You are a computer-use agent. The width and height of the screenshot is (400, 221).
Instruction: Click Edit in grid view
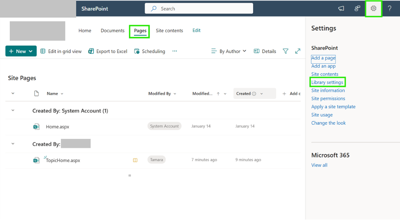click(61, 51)
